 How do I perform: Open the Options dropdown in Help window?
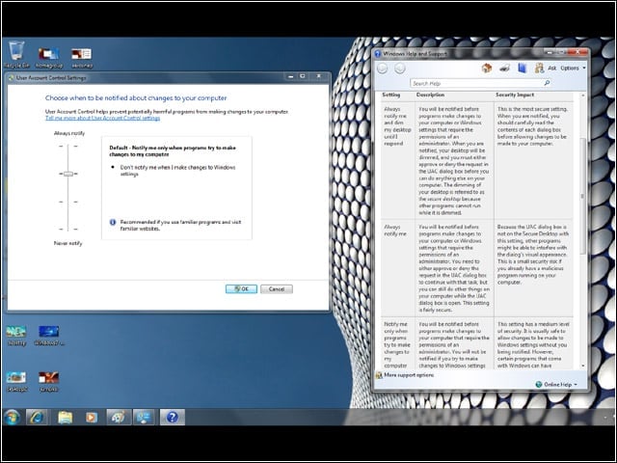(573, 68)
